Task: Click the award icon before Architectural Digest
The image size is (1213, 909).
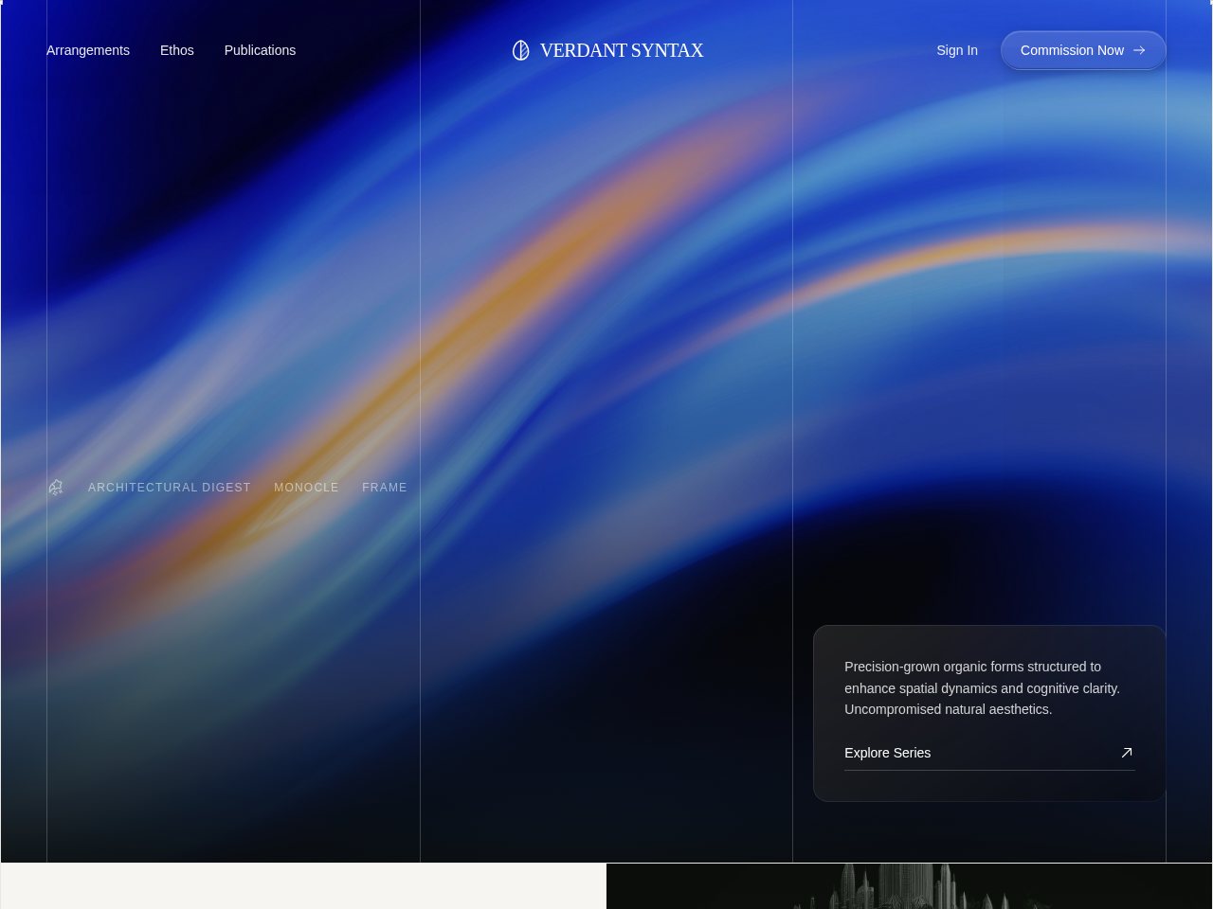Action: (x=56, y=488)
